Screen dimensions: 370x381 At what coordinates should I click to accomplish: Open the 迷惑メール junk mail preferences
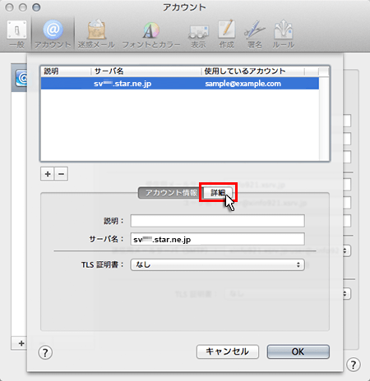pyautogui.click(x=96, y=34)
